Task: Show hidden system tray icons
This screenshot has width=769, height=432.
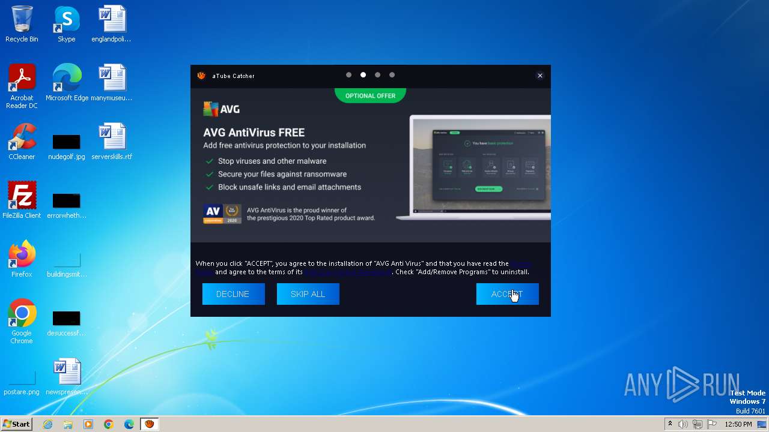Action: coord(670,424)
